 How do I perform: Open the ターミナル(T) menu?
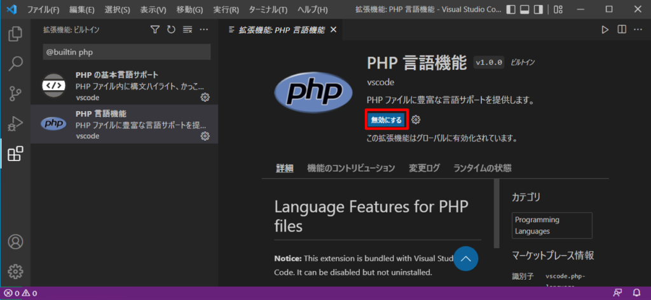268,9
